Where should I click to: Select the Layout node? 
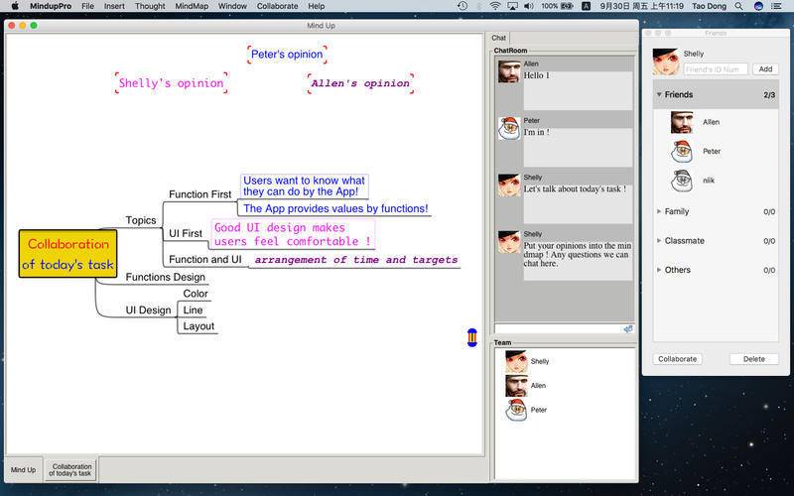tap(198, 326)
